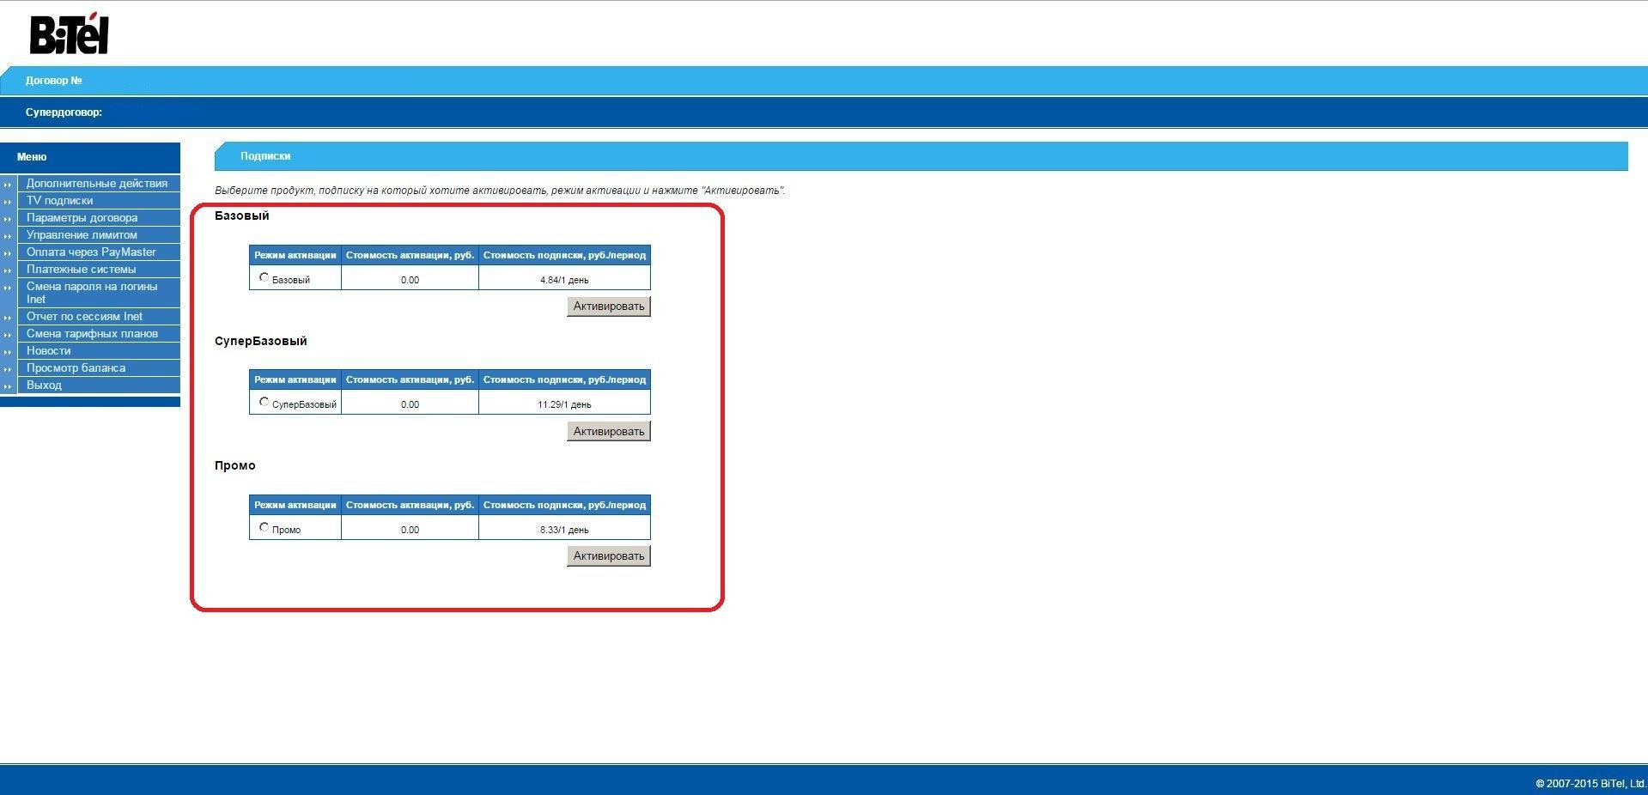Open Параметры договора menu item
The image size is (1648, 795).
click(x=82, y=218)
